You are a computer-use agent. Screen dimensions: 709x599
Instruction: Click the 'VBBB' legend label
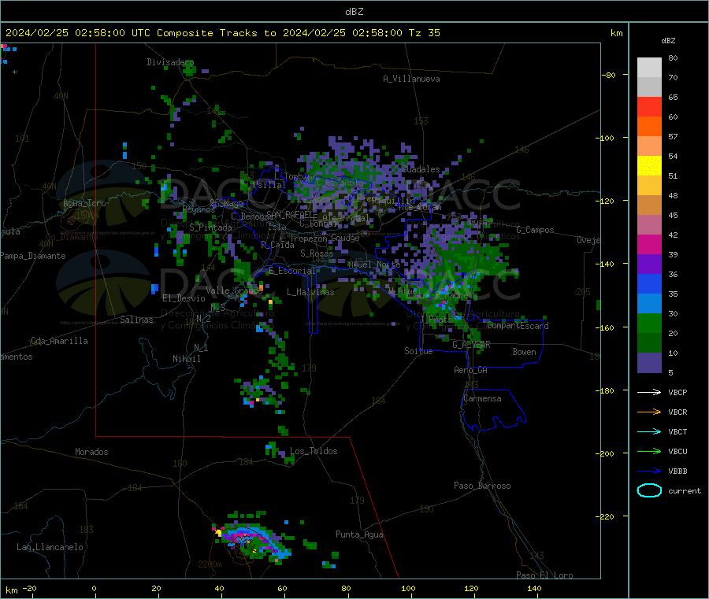677,471
